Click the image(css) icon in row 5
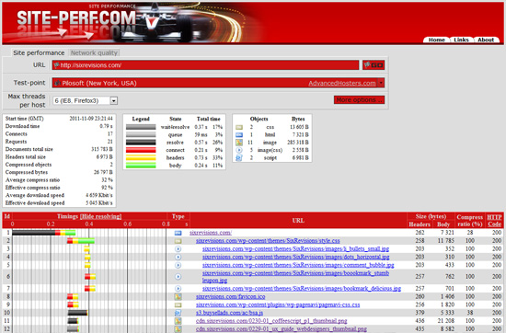Viewport: 506px width, 333px height. tap(178, 265)
